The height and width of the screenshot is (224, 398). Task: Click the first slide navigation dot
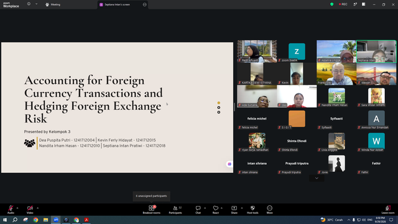[x=218, y=103]
